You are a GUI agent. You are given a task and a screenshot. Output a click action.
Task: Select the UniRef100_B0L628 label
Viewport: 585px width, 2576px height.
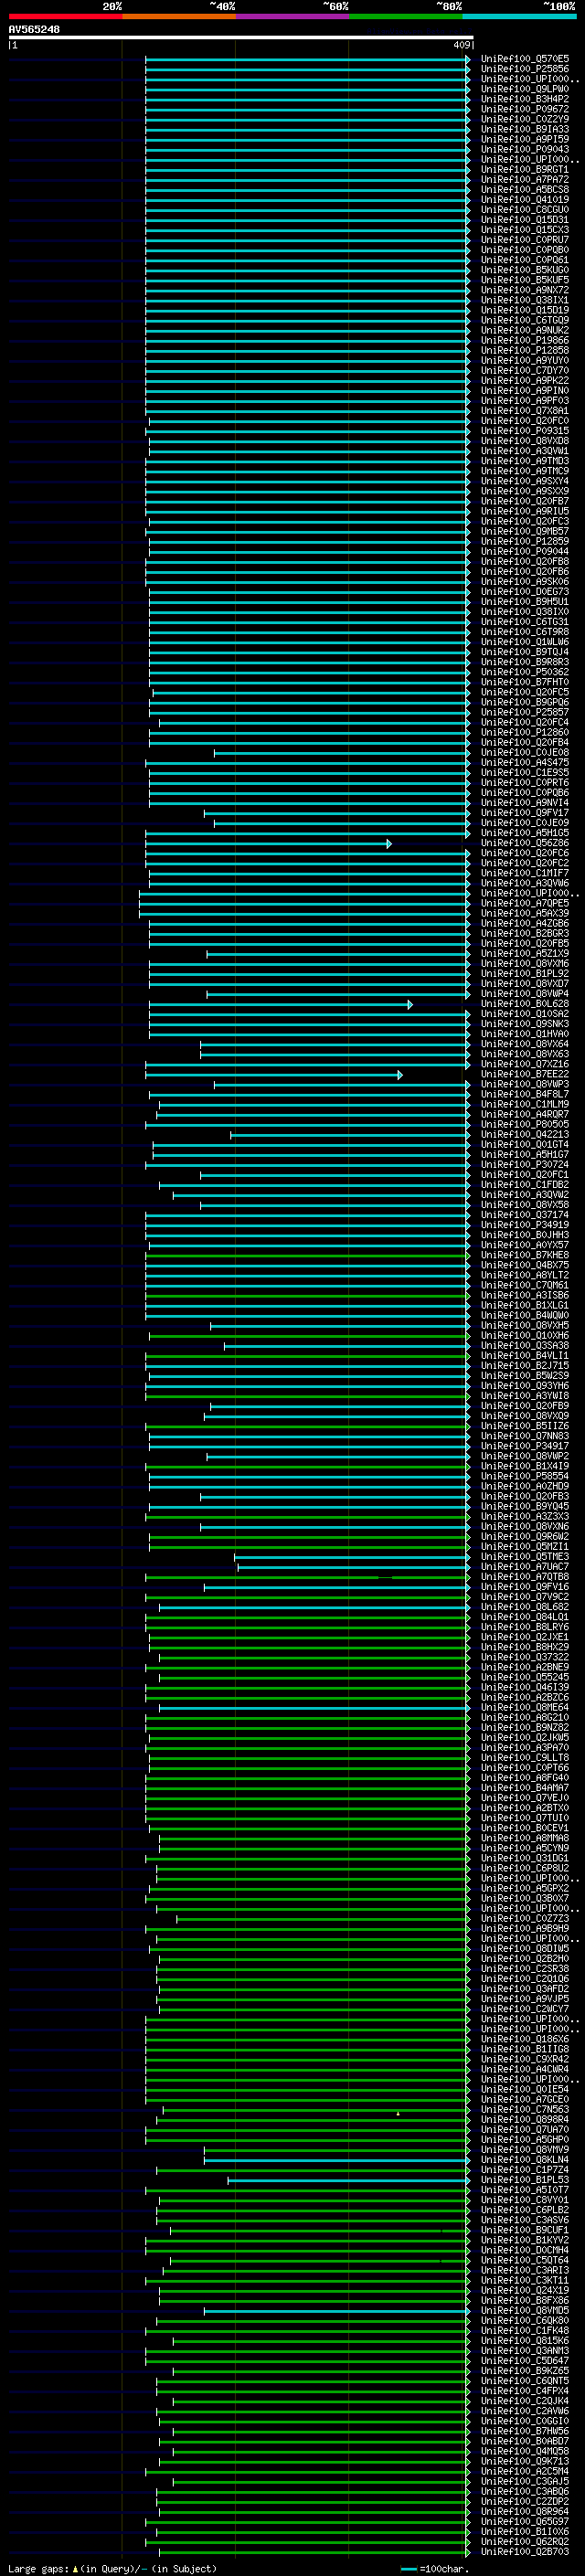525,1004
